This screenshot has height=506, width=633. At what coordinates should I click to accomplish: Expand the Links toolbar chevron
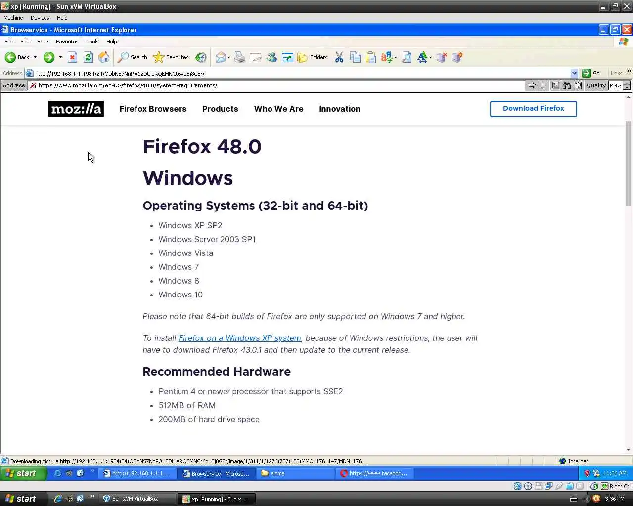point(629,71)
